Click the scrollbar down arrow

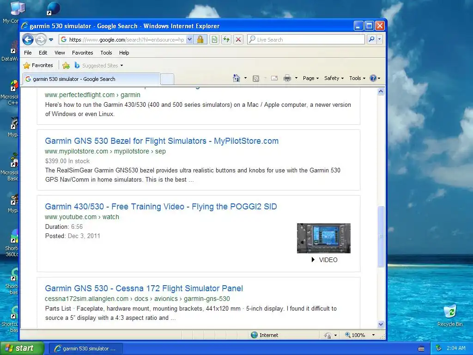click(381, 324)
